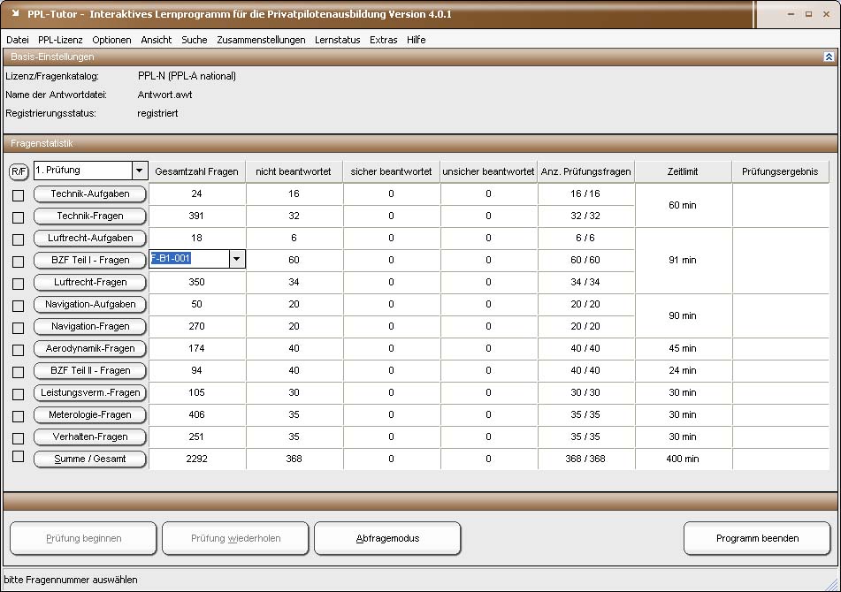Click the BZF Teil II - Fragen button
Screen dimensions: 841x592
pyautogui.click(x=90, y=371)
